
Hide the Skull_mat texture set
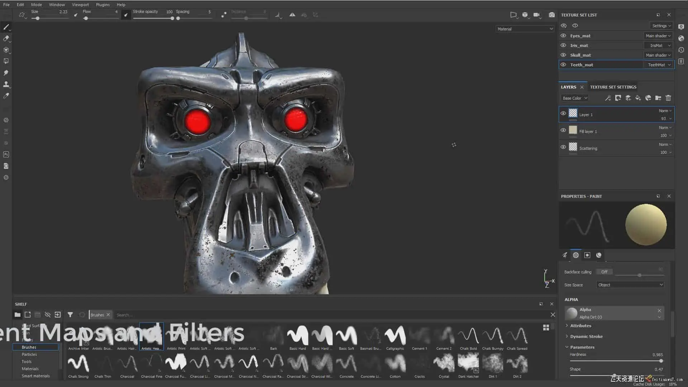click(563, 55)
